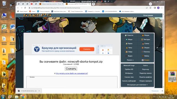Open the Лаунчер link
The width and height of the screenshot is (177, 99).
pos(145,69)
